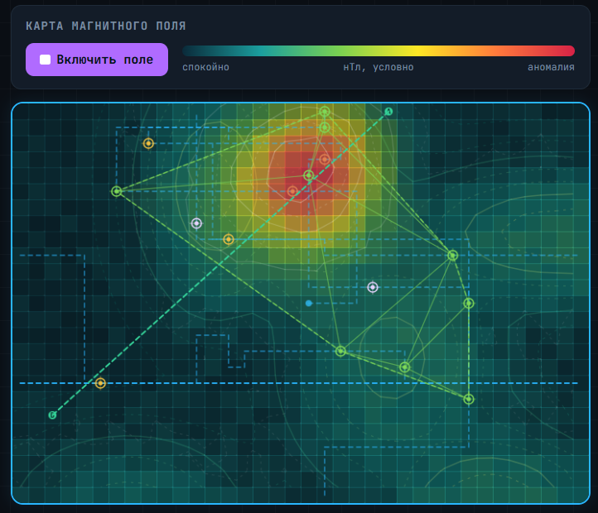Screen dimensions: 598x513
Task: Select the second green node just below the topmost node
Action: click(x=325, y=127)
